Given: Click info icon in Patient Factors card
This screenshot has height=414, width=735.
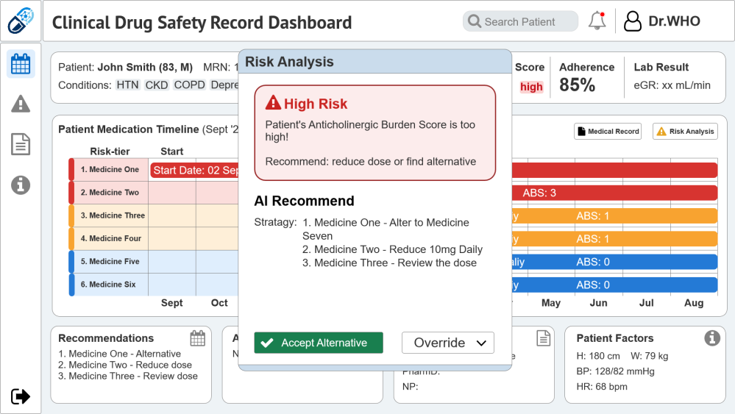Looking at the screenshot, I should tap(712, 338).
